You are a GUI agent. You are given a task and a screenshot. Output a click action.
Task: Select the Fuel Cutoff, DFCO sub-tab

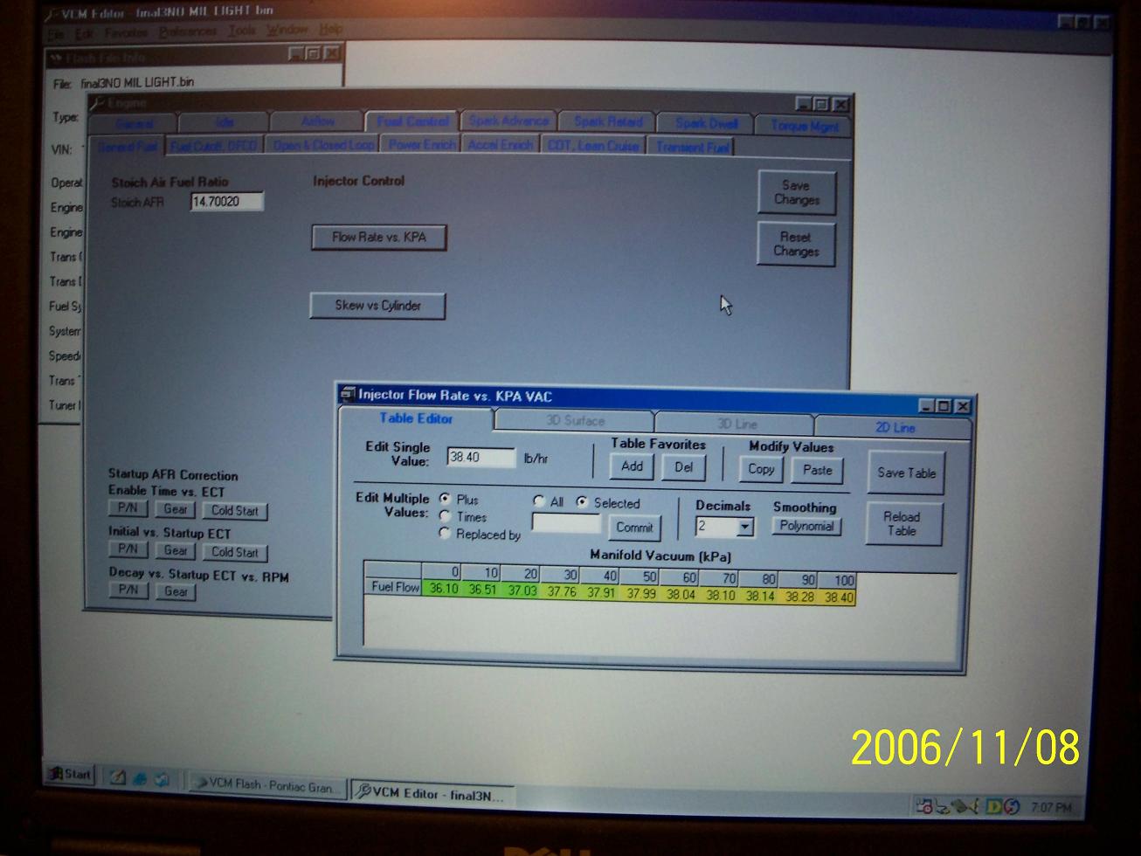213,146
